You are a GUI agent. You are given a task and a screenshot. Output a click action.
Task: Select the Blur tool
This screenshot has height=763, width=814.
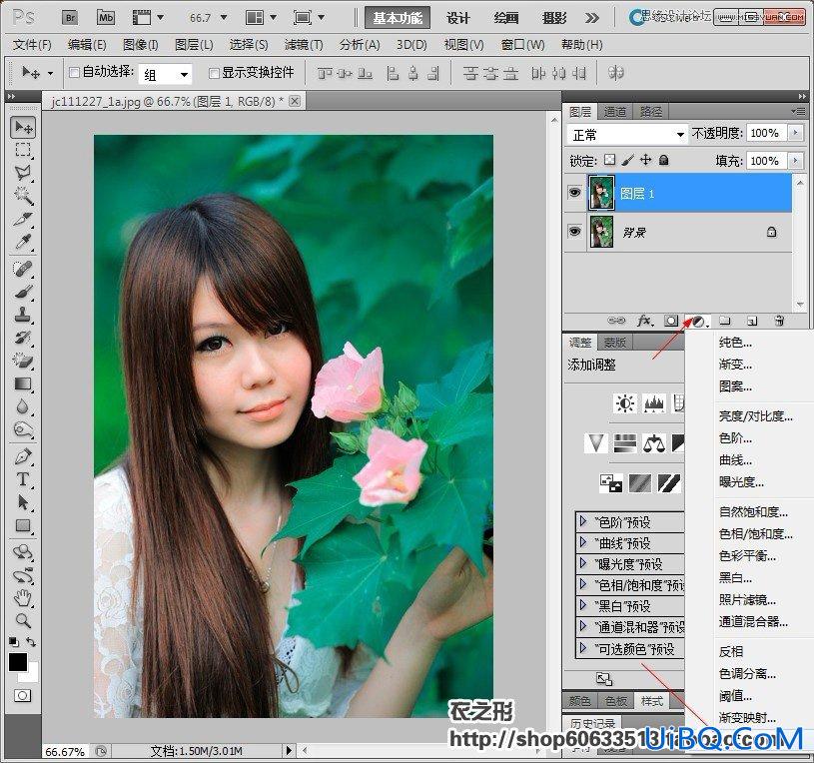(x=22, y=406)
